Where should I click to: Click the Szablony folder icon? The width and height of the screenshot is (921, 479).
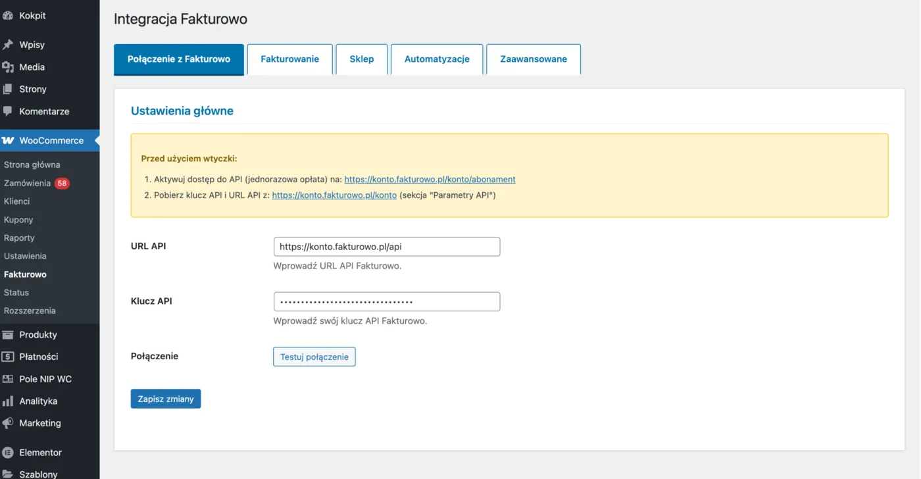pyautogui.click(x=8, y=474)
